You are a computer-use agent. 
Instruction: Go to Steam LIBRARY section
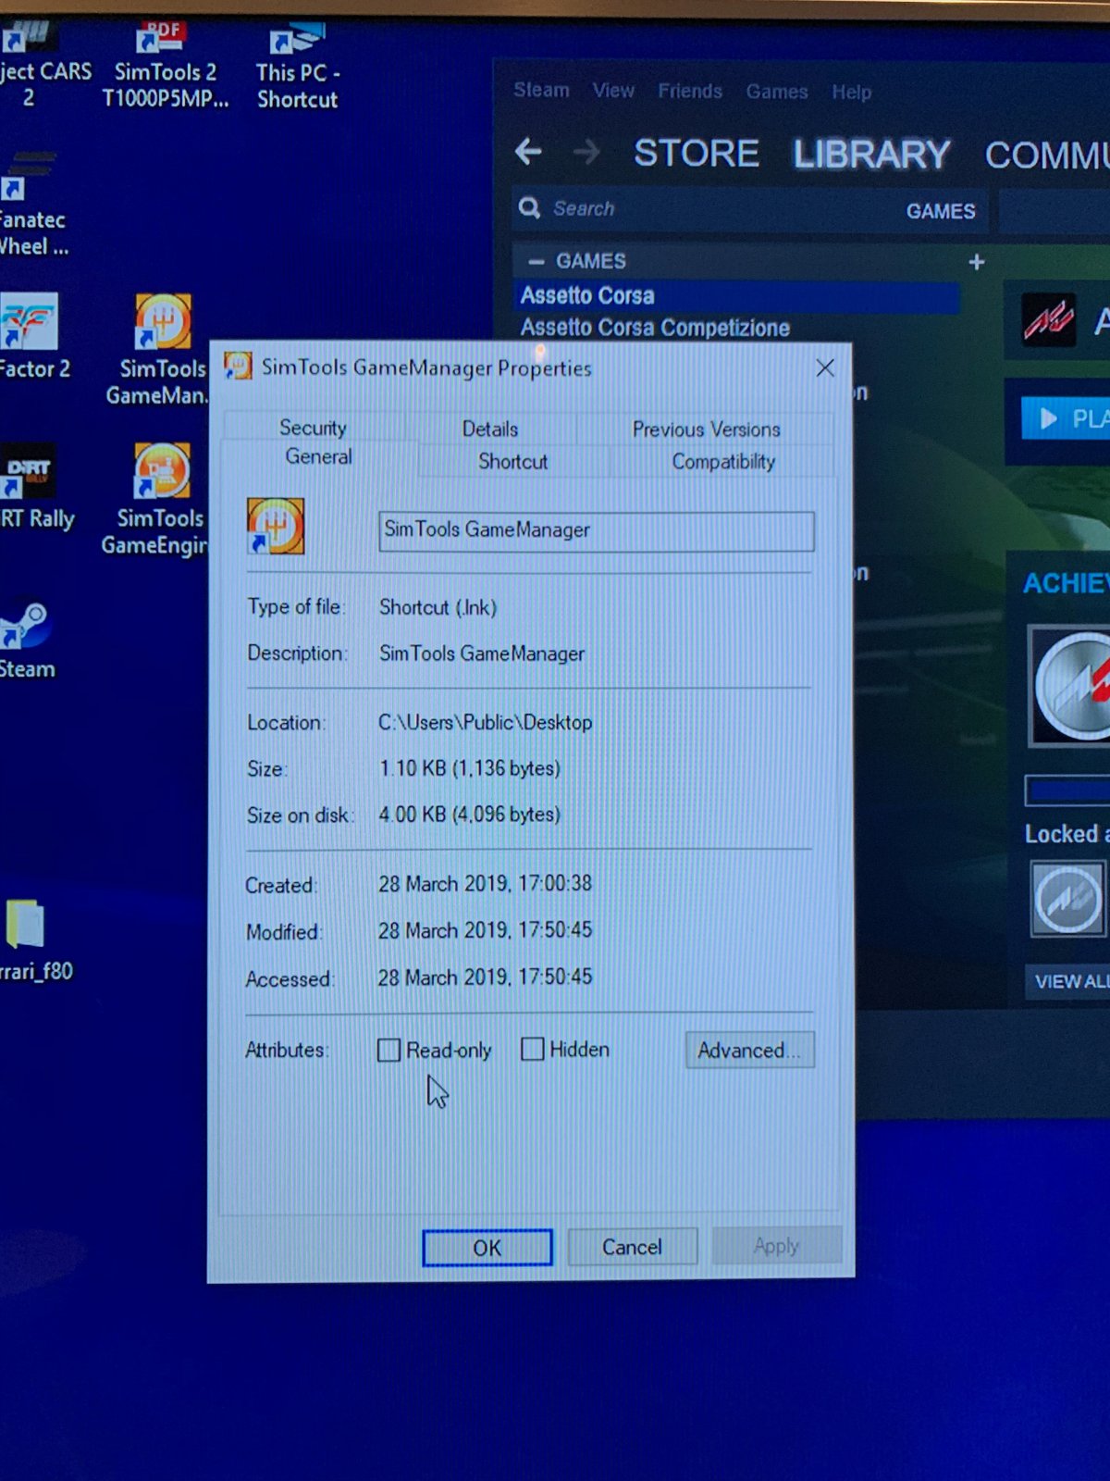tap(871, 155)
